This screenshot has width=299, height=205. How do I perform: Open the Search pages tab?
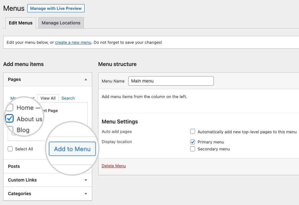(x=68, y=98)
